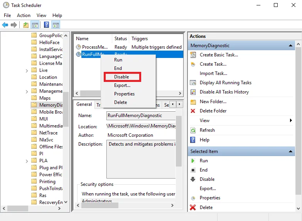Click the Back arrow toolbar icon
This screenshot has height=221, width=302.
pyautogui.click(x=5, y=25)
